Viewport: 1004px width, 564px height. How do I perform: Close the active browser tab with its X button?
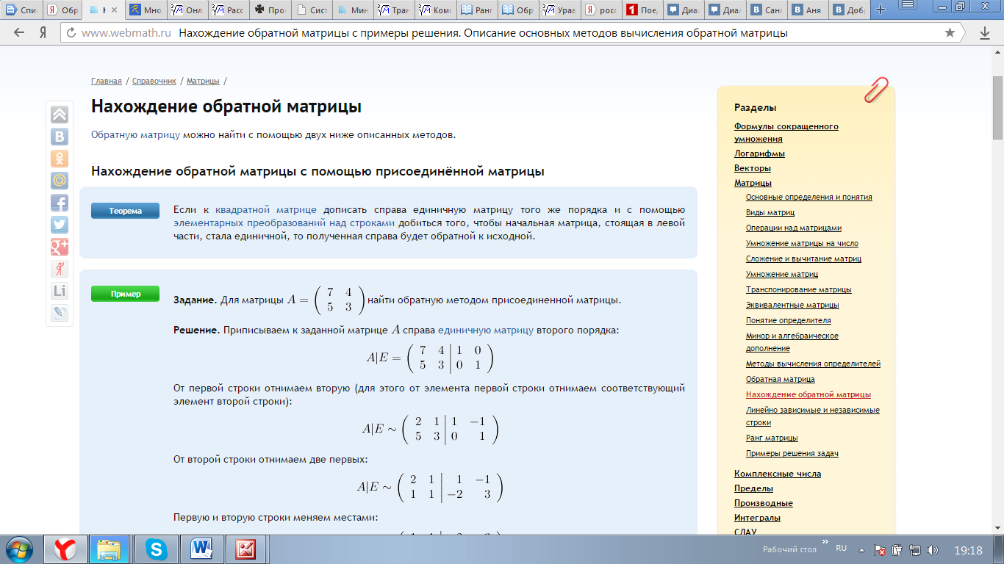pos(114,10)
